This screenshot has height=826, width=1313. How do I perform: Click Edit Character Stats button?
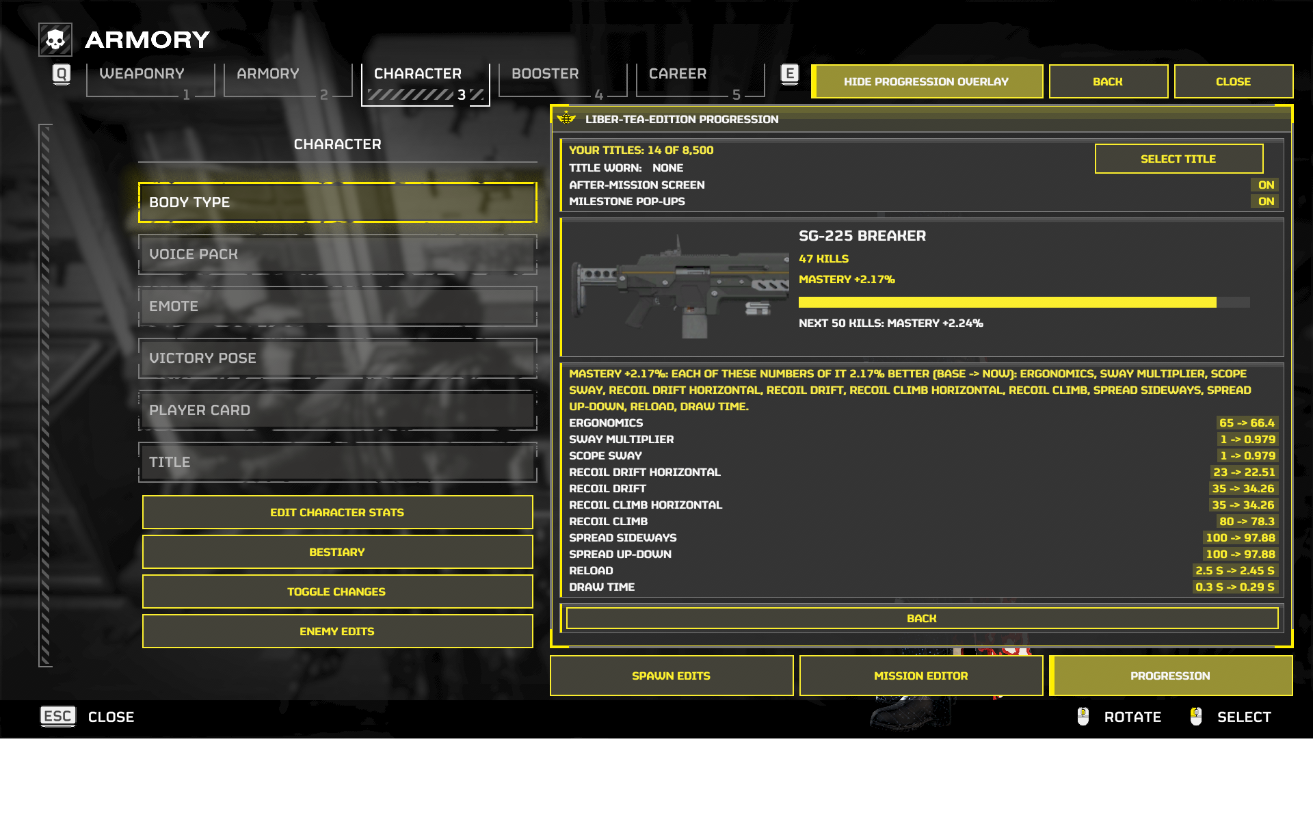pos(337,512)
